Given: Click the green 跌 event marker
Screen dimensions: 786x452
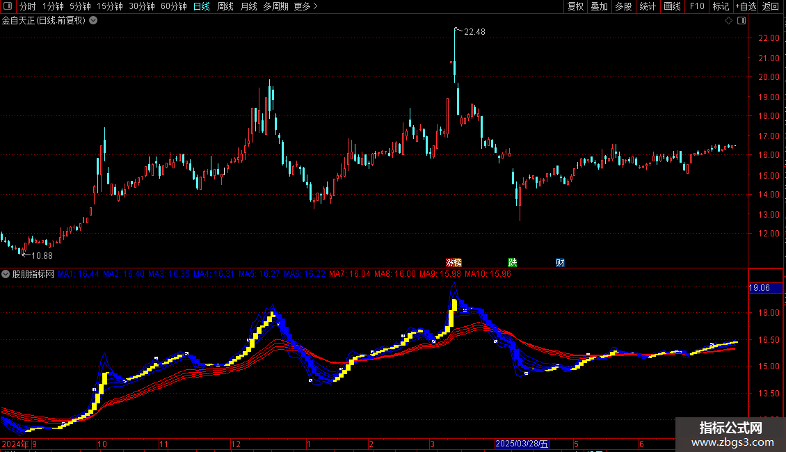Looking at the screenshot, I should coord(513,263).
